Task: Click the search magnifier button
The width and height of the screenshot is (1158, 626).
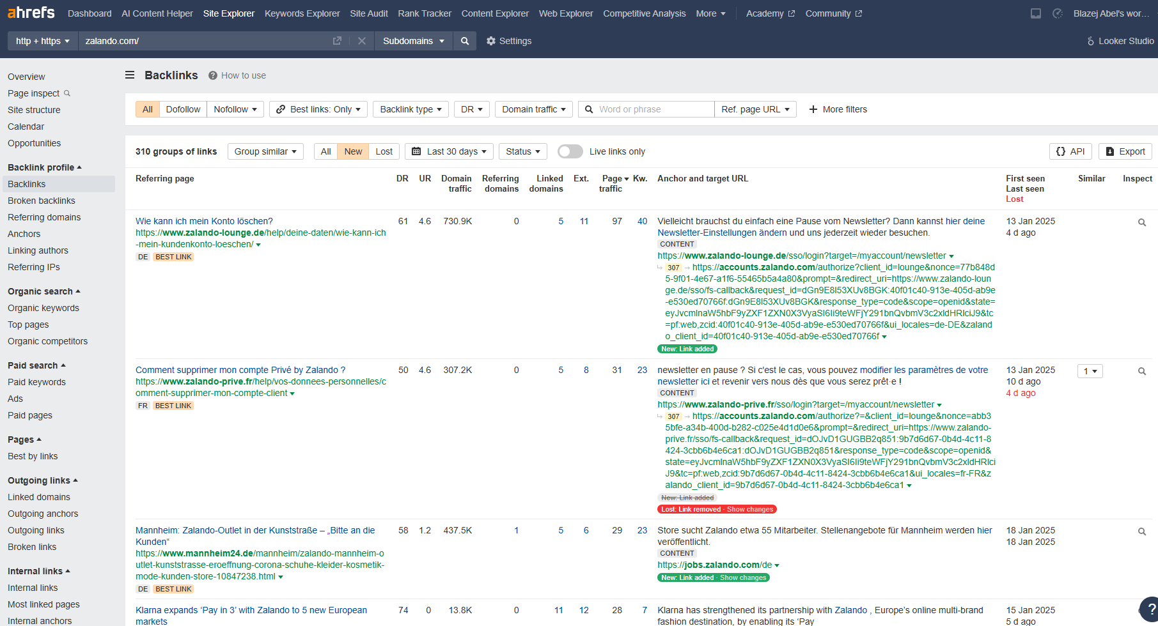Action: 465,41
